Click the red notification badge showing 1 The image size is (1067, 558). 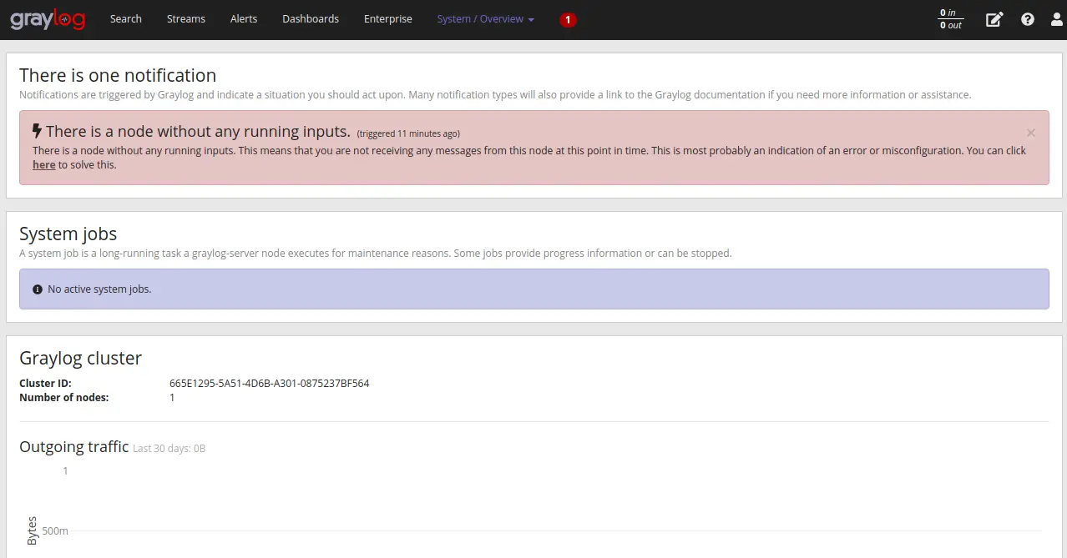click(569, 19)
